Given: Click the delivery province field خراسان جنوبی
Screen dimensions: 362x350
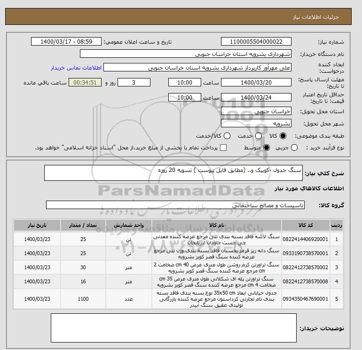Looking at the screenshot, I should 256,111.
